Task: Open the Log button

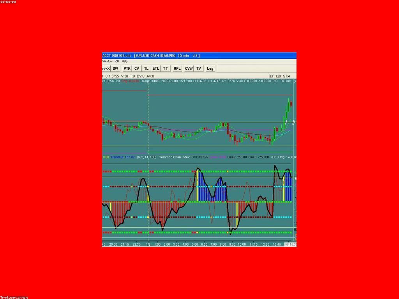Action: click(210, 69)
